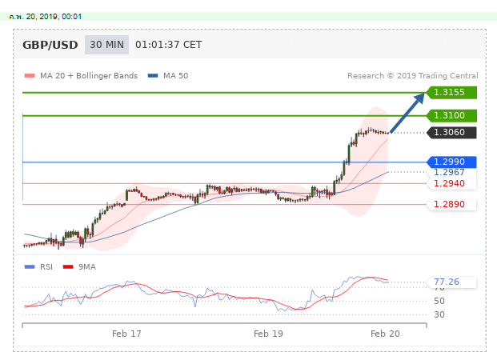Screen dimensions: 497x360
Task: Click the GBP/USD pair title
Action: pyautogui.click(x=50, y=45)
